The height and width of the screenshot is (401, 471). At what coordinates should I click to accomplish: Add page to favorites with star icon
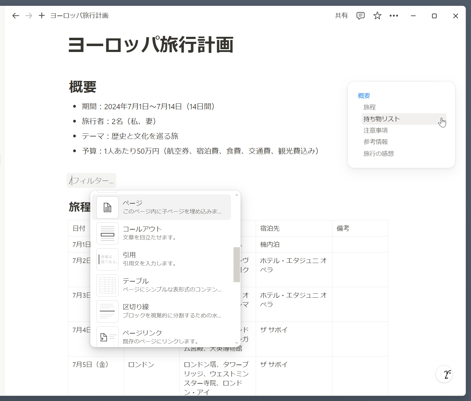coord(377,16)
